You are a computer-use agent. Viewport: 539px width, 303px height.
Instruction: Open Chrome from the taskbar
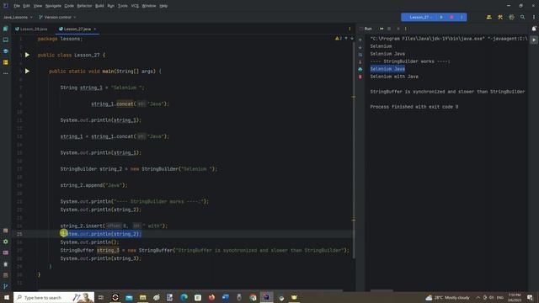pos(253,297)
